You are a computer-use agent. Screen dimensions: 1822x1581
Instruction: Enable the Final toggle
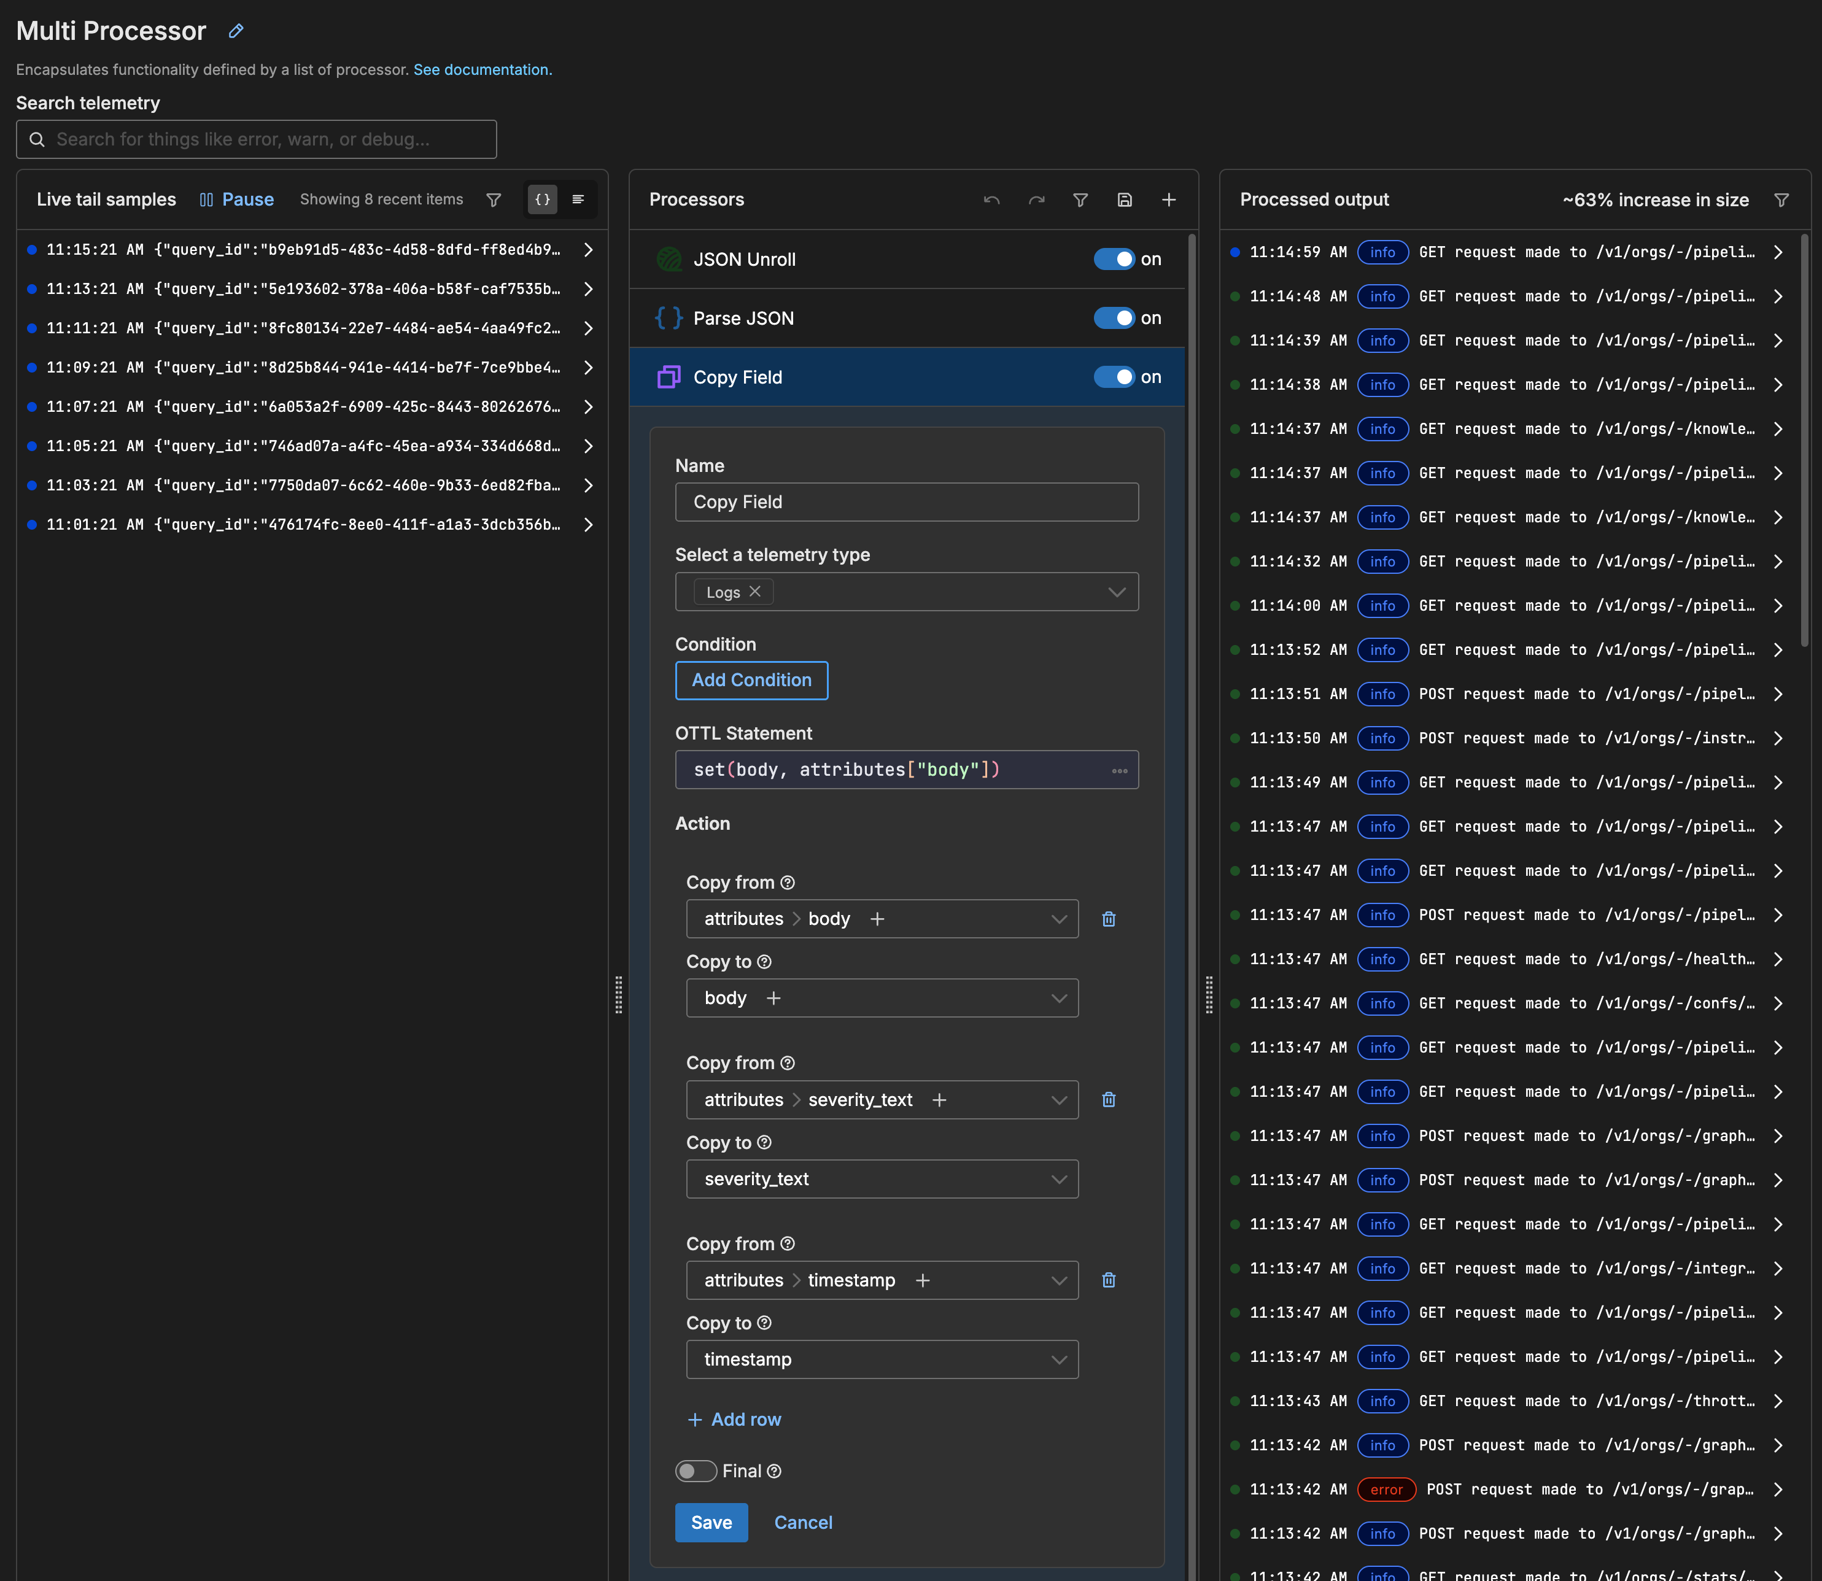point(696,1471)
